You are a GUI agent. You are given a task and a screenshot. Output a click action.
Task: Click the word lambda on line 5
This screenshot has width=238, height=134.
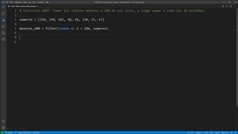pos(64,29)
